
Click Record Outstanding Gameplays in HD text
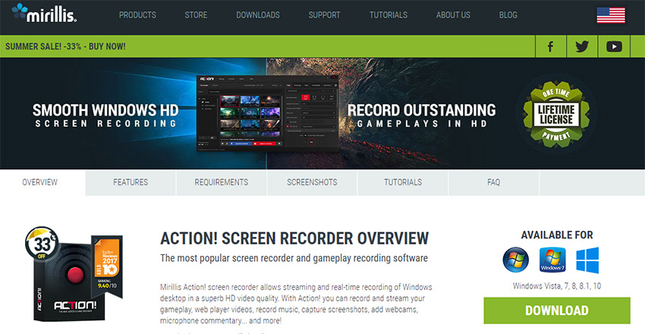click(421, 115)
